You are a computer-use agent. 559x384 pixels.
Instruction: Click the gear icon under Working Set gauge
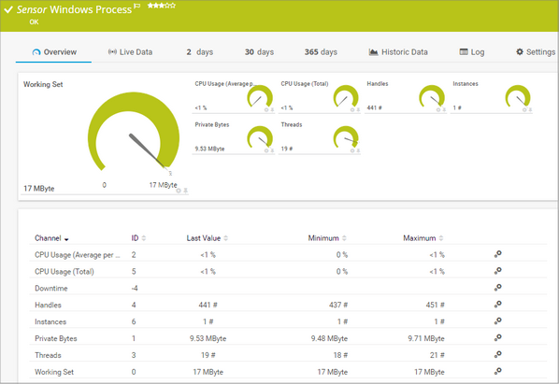pos(179,191)
